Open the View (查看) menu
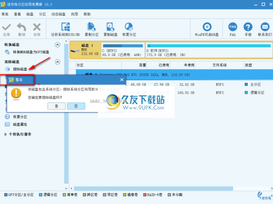The image size is (273, 204). point(17,14)
